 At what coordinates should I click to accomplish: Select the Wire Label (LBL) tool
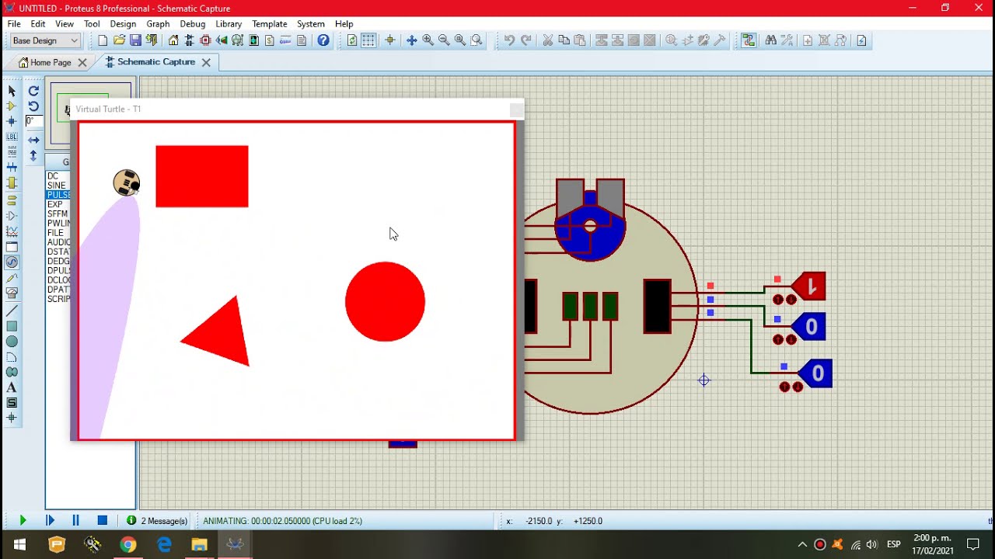(x=12, y=137)
